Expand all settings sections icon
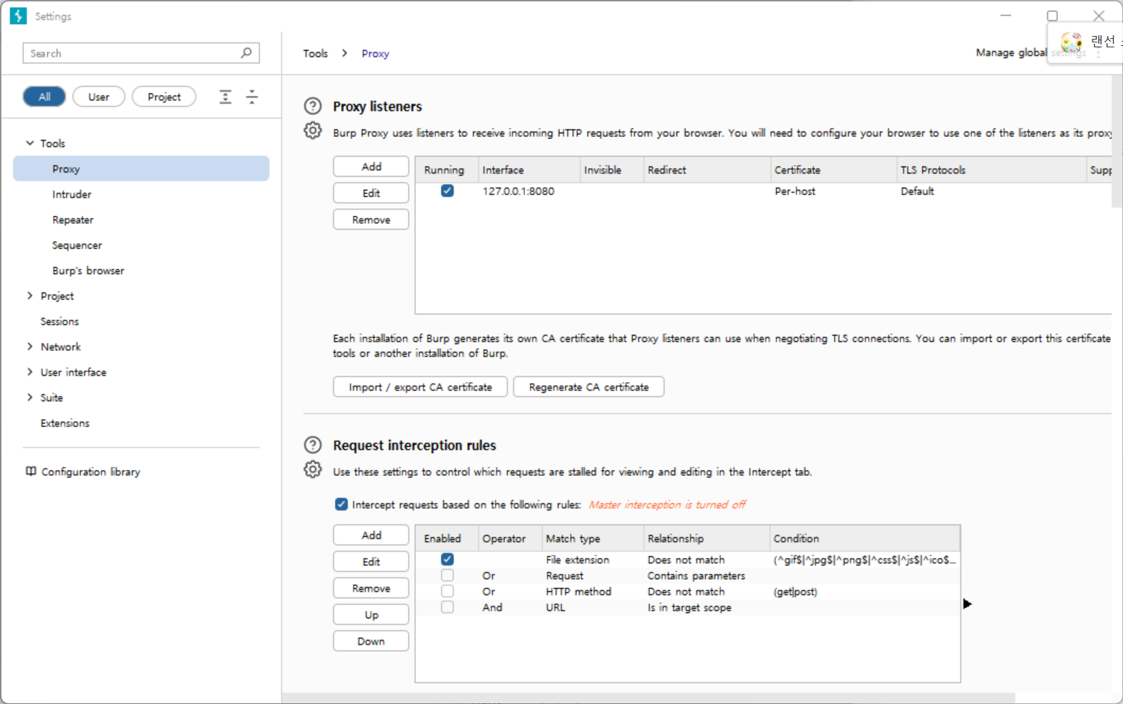 coord(225,97)
